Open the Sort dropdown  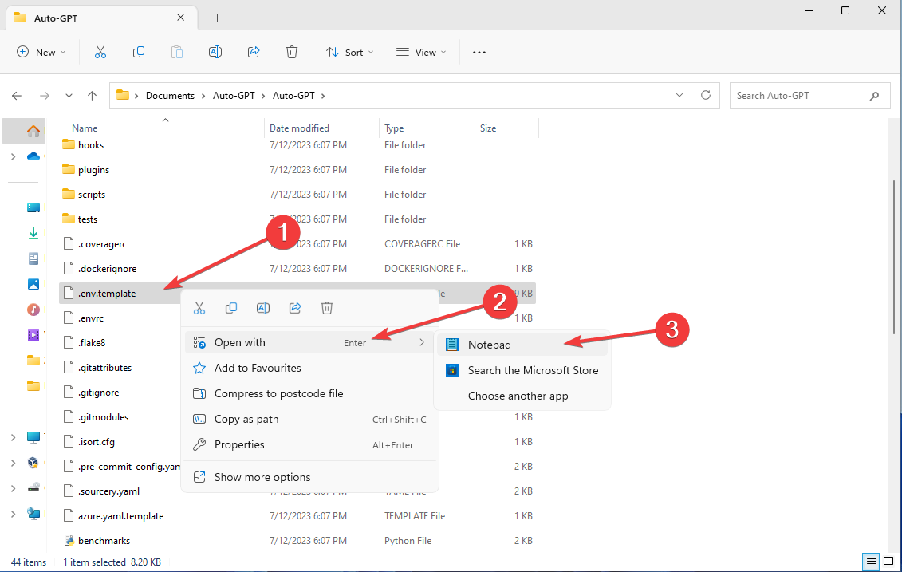(350, 53)
